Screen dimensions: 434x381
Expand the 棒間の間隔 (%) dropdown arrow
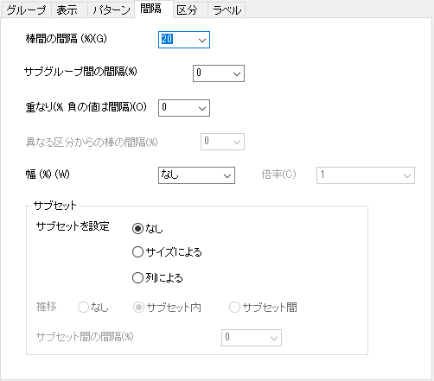coord(202,40)
